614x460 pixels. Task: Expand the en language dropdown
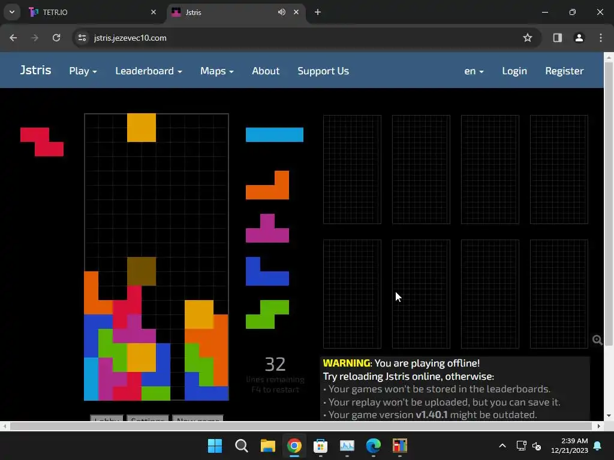tap(474, 71)
